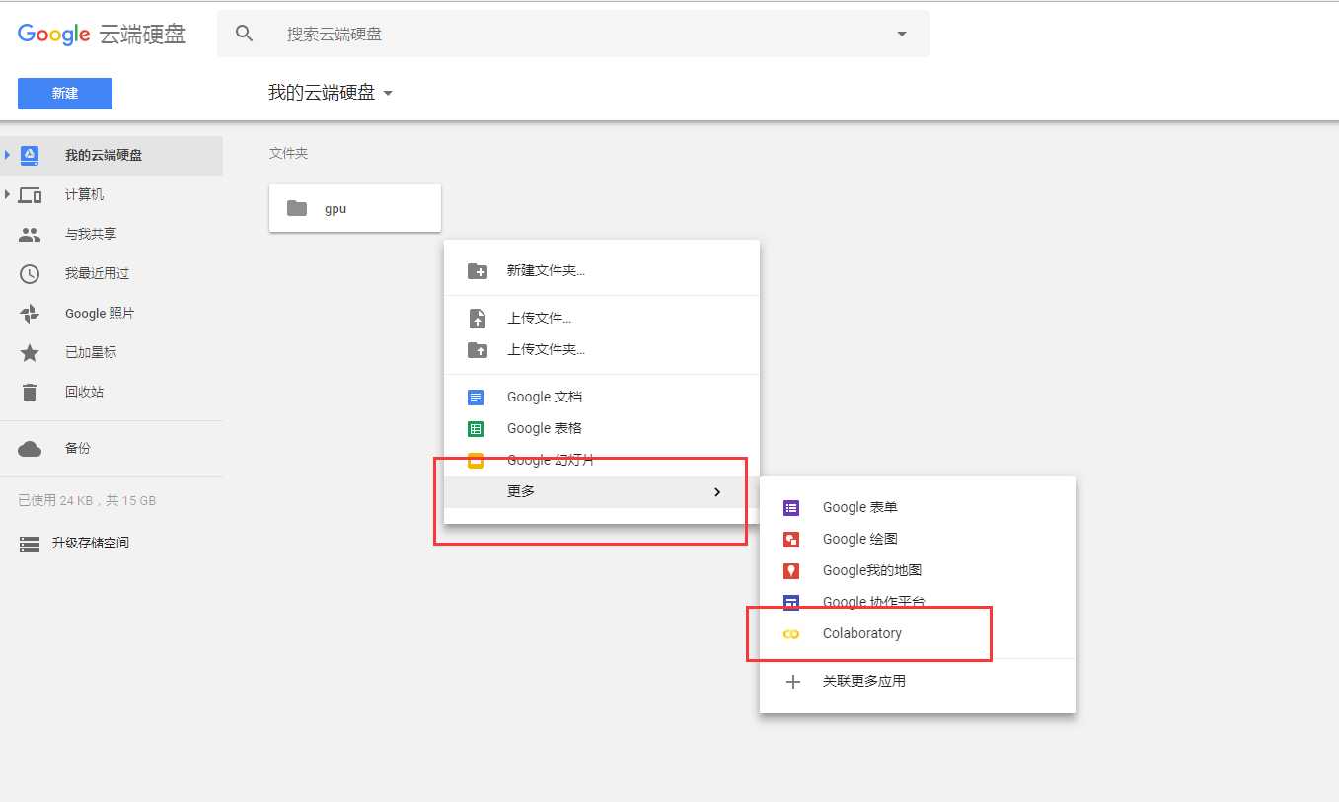Click the upload folder icon
The image size is (1339, 802).
pyautogui.click(x=477, y=349)
